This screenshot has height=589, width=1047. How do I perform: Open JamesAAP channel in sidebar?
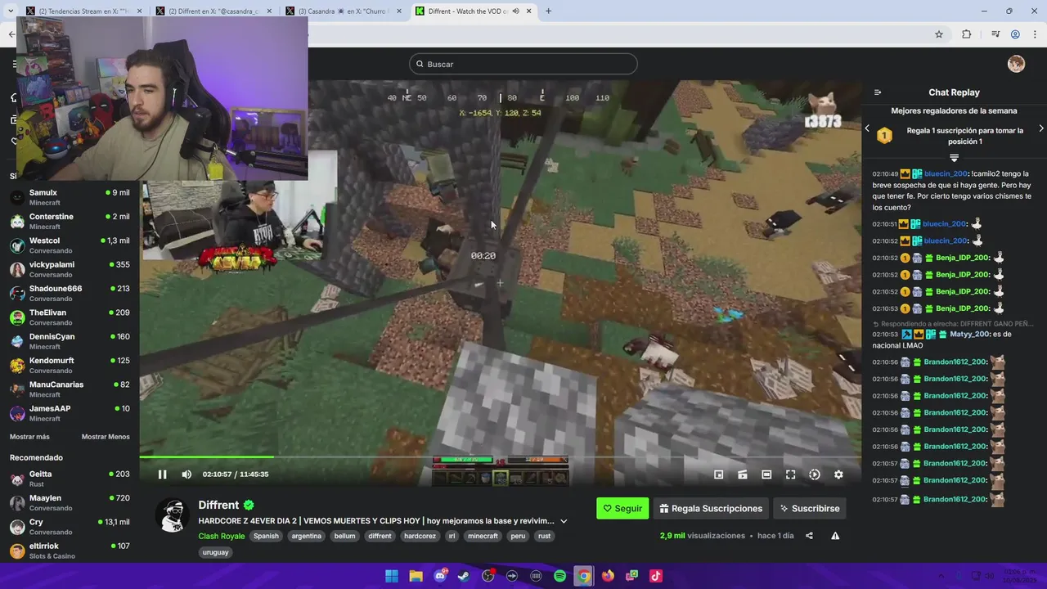(70, 413)
